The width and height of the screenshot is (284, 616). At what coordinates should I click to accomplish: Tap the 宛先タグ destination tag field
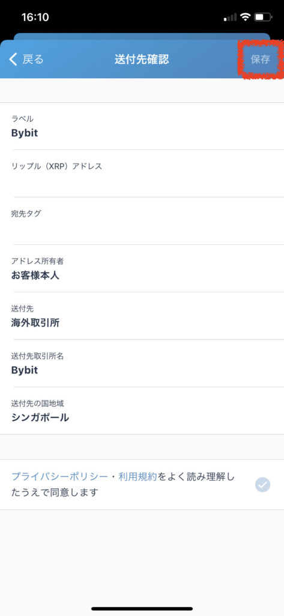pyautogui.click(x=142, y=221)
